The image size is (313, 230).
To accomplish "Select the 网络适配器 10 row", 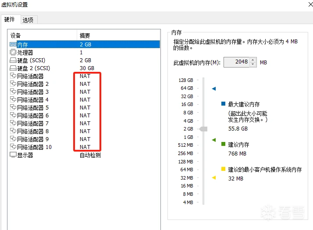I will click(85, 147).
